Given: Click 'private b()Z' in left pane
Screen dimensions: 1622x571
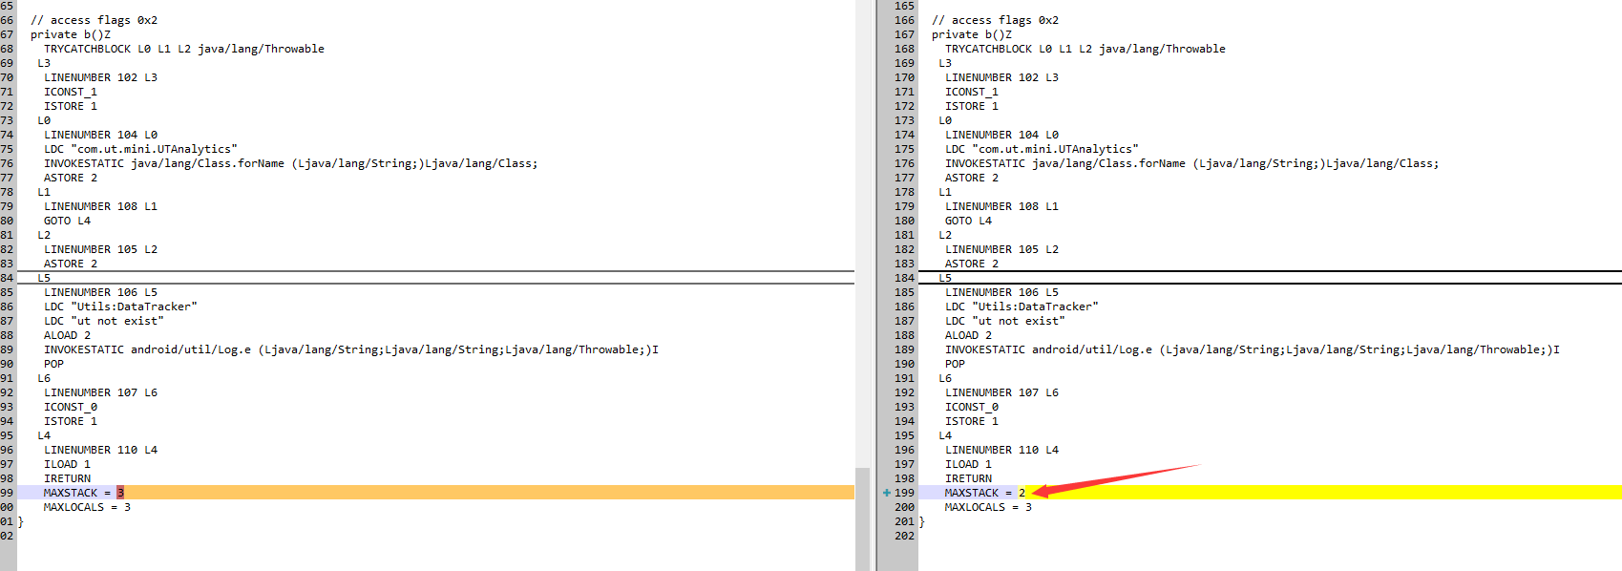Looking at the screenshot, I should coord(71,34).
